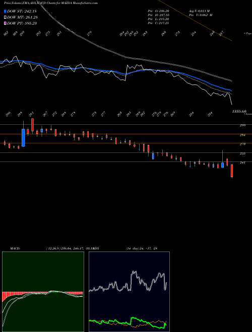
Task: Click the large blue candlestick near chart start
Action: 23,138
